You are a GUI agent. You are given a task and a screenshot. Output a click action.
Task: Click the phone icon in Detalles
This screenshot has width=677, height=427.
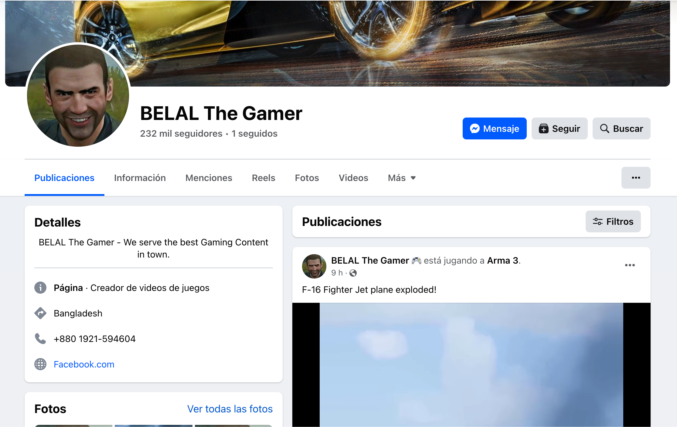40,339
